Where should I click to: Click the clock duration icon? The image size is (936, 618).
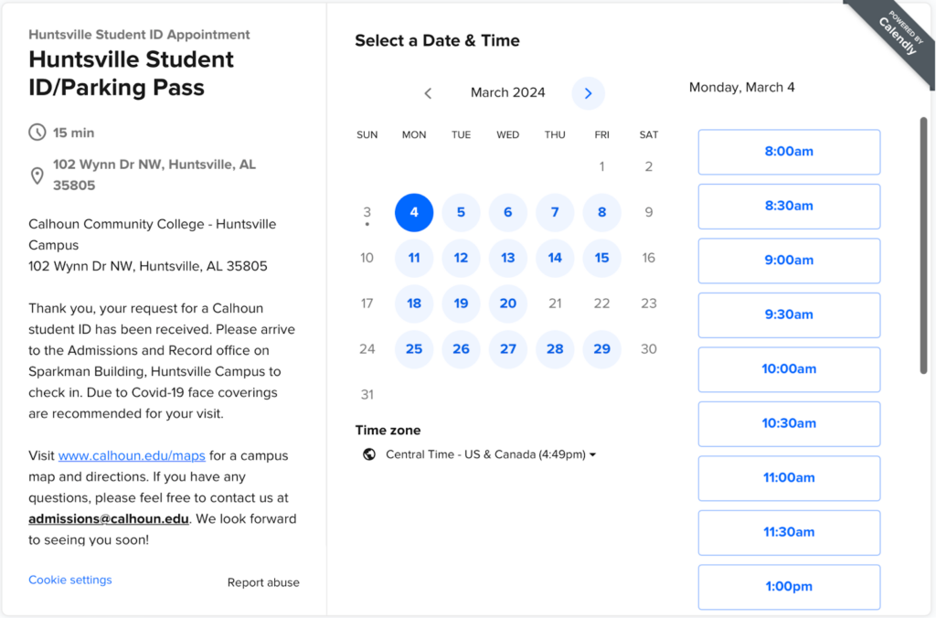pyautogui.click(x=37, y=133)
